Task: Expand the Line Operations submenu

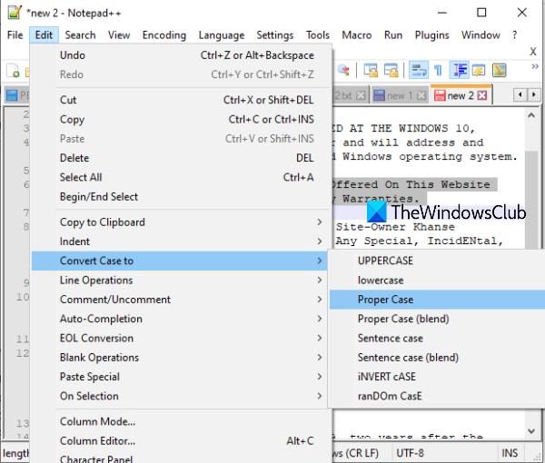Action: 179,281
